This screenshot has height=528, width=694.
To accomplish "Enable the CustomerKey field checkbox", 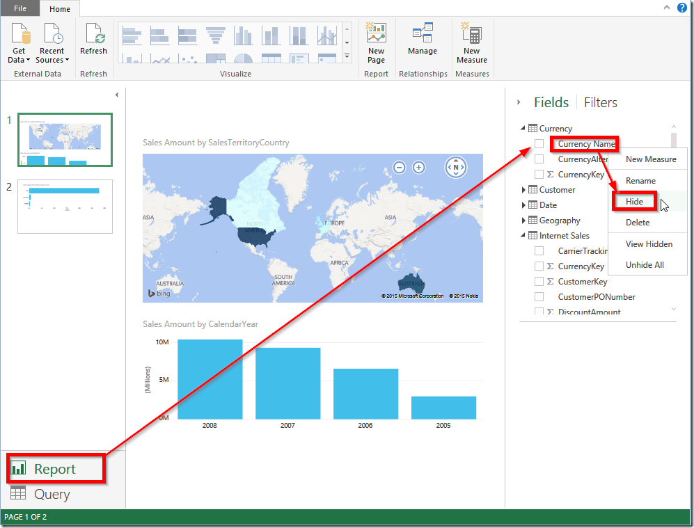I will (x=539, y=281).
